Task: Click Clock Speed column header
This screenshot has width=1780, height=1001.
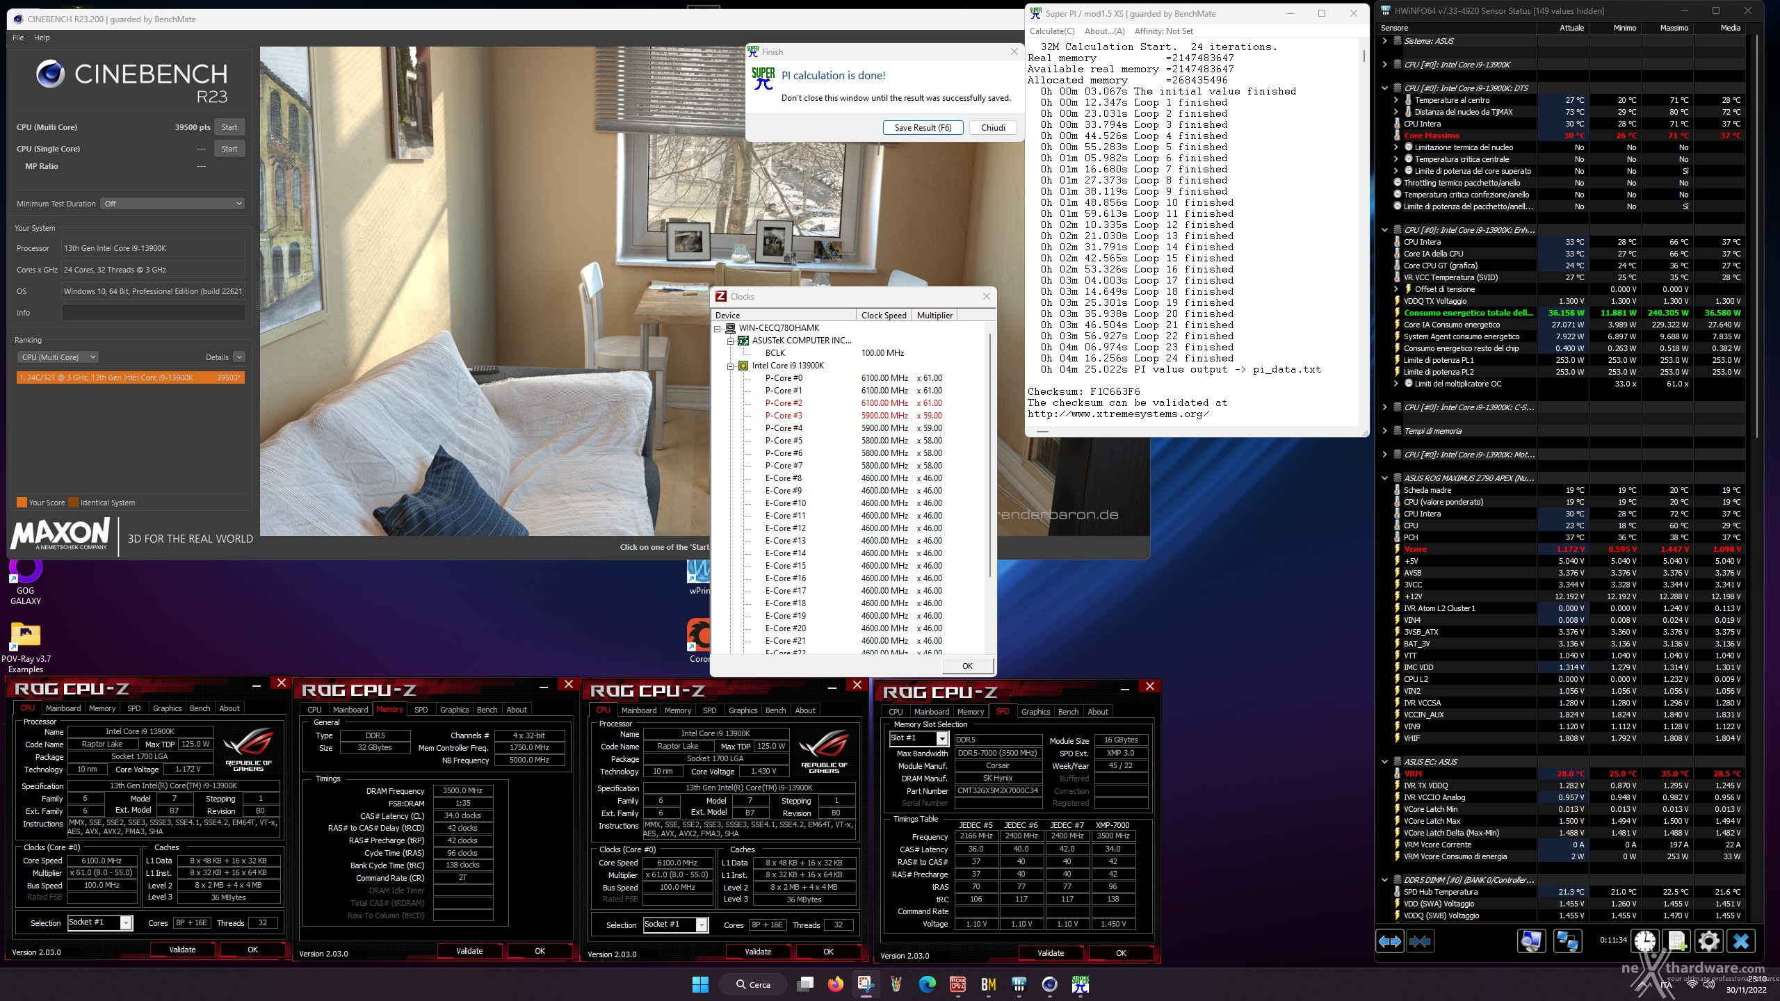Action: (x=884, y=316)
